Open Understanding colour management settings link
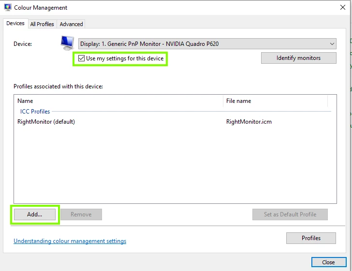Screen dimensions: 352x271 click(x=70, y=241)
